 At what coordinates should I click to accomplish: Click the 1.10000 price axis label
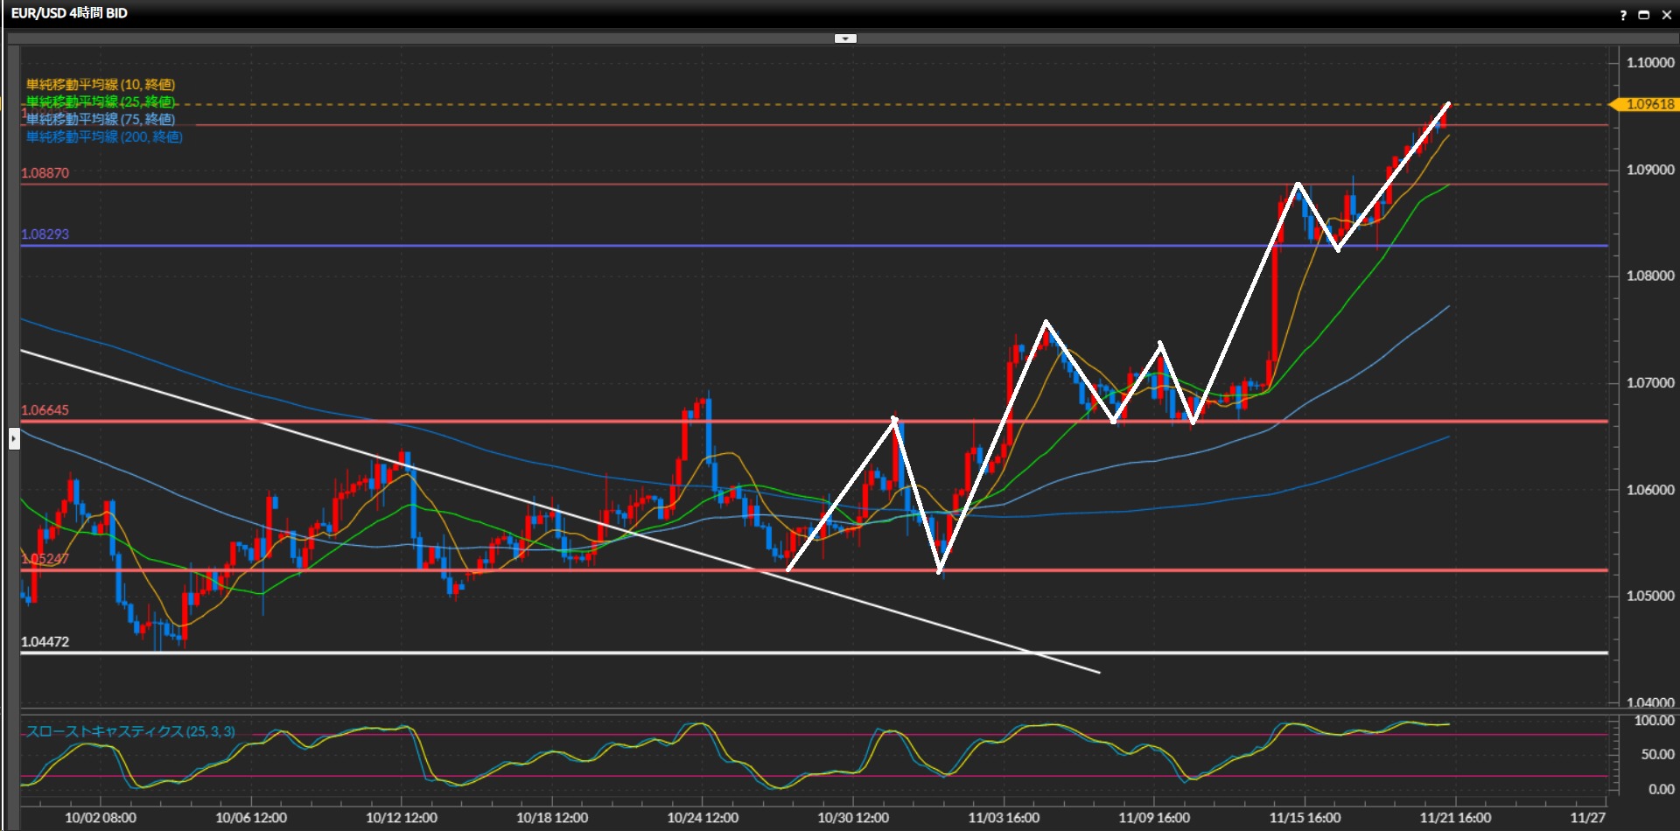coord(1650,63)
